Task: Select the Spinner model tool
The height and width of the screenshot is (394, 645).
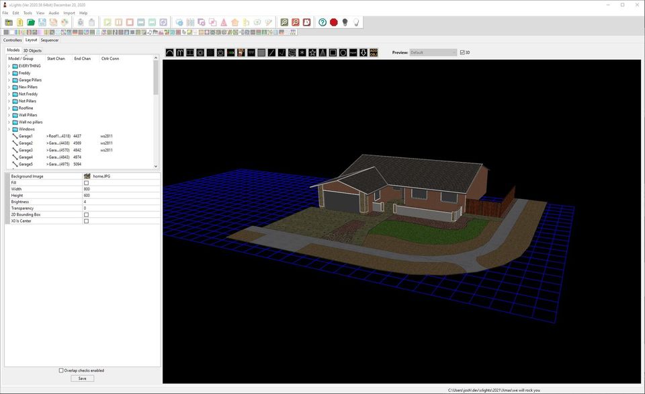Action: (x=301, y=52)
